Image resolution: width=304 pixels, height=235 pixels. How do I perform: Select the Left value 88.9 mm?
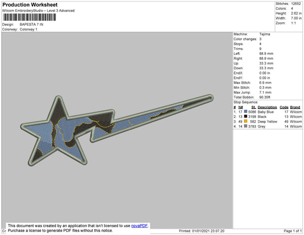tap(266, 54)
